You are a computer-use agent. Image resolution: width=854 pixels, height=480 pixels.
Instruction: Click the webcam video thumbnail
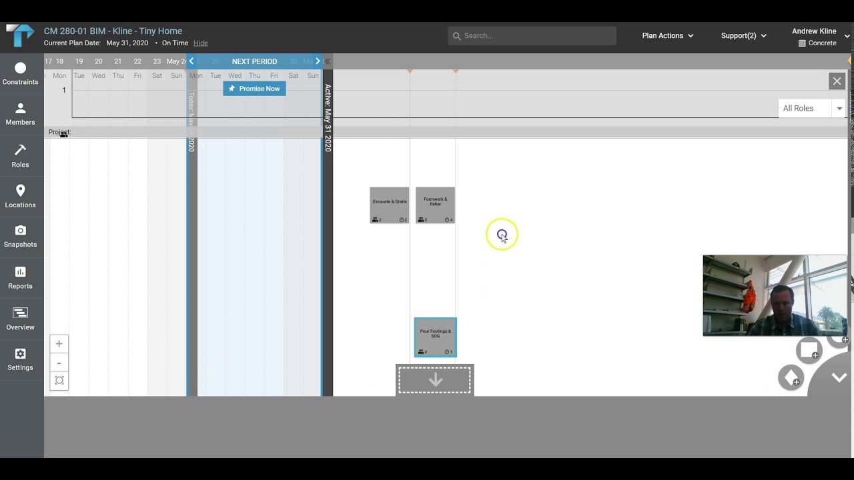(x=775, y=295)
